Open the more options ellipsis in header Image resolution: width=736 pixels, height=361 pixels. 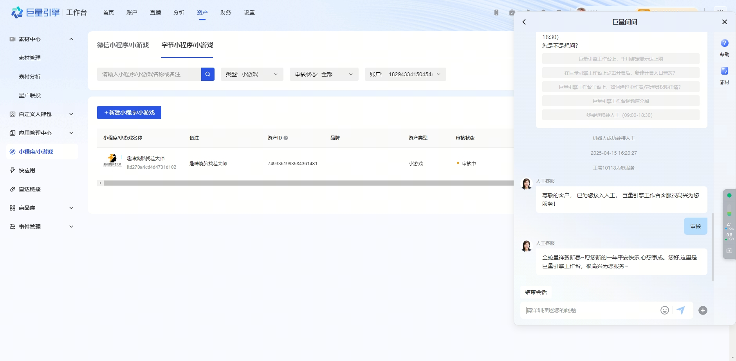(720, 9)
